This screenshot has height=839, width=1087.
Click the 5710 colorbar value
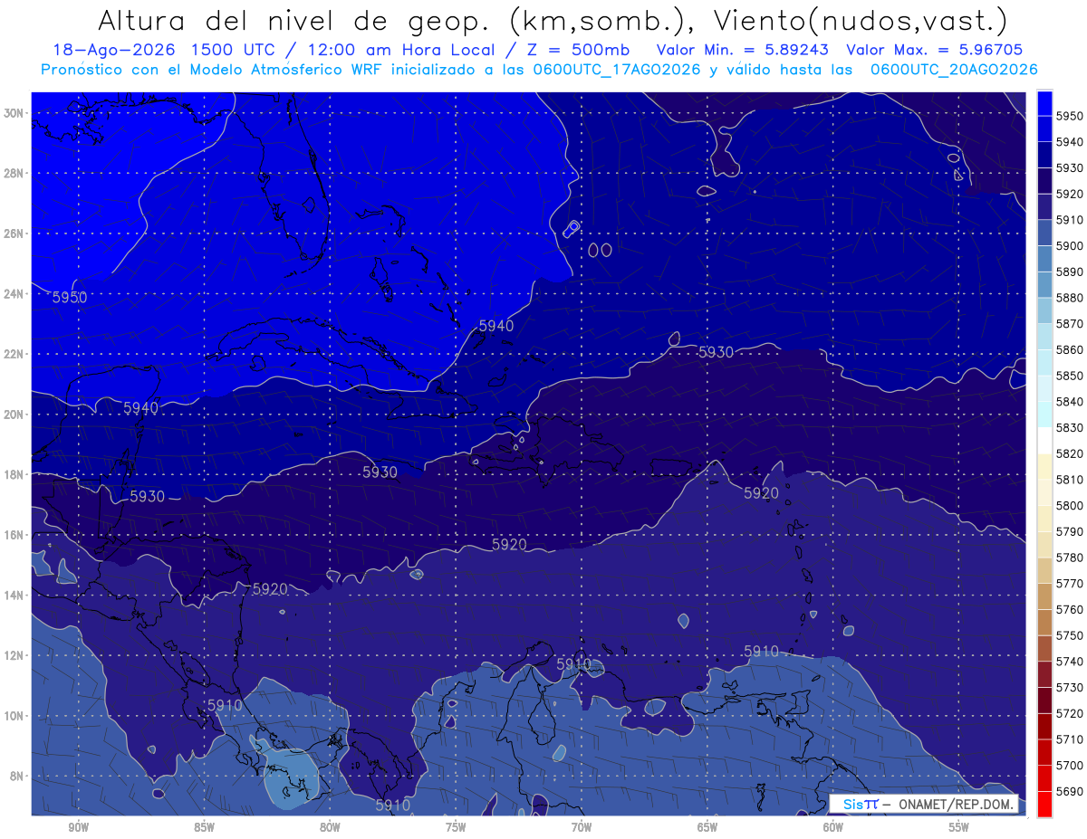pos(1070,739)
